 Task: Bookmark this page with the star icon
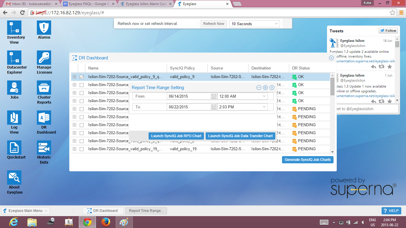point(393,13)
